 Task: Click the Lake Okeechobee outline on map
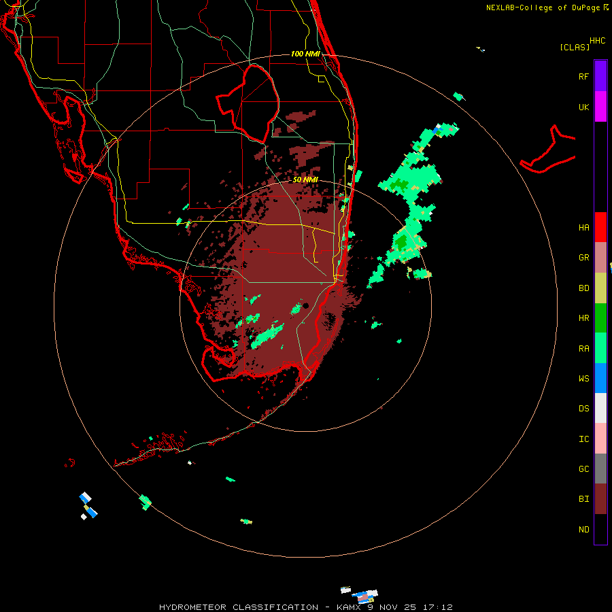pos(248,103)
